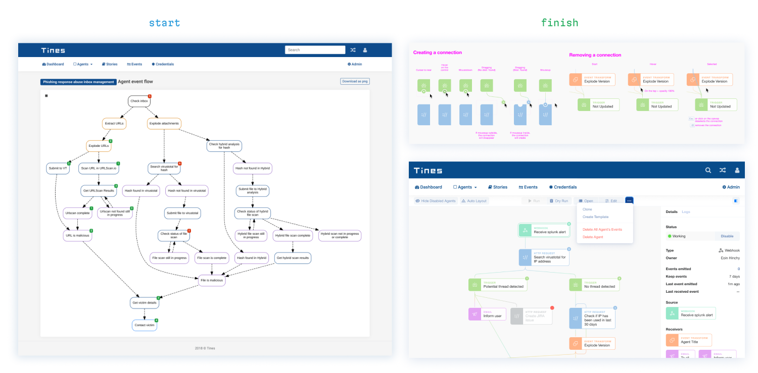Toggle Hide Disabled Agents
The image size is (758, 373).
pos(436,201)
